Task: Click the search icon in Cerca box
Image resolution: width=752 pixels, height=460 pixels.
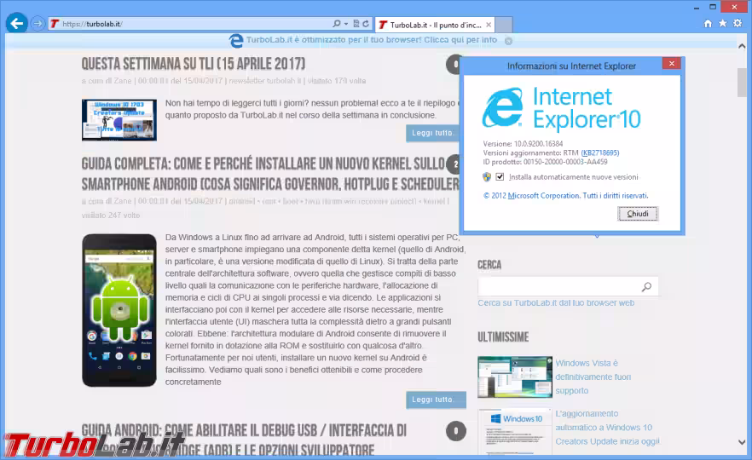Action: (646, 287)
